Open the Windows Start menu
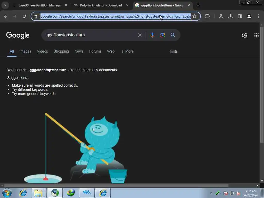 7,193
